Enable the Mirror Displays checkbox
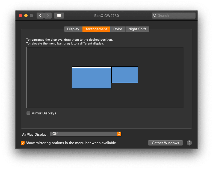The height and width of the screenshot is (169, 213). pyautogui.click(x=28, y=113)
